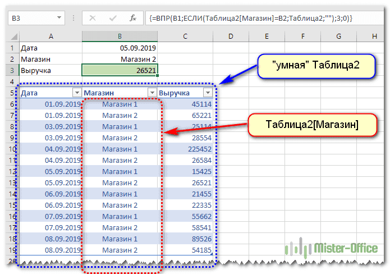This screenshot has width=390, height=274.
Task: Open the Дата column filter dropdown
Action: (76, 93)
